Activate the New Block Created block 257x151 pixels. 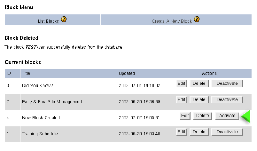click(x=227, y=116)
